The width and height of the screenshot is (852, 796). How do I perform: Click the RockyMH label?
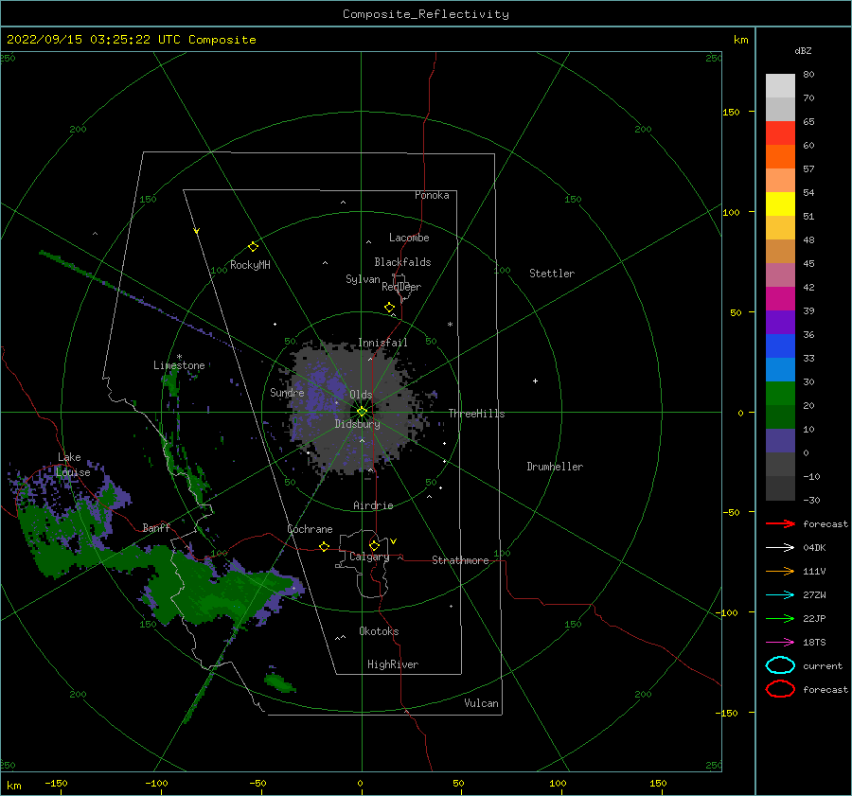click(250, 265)
